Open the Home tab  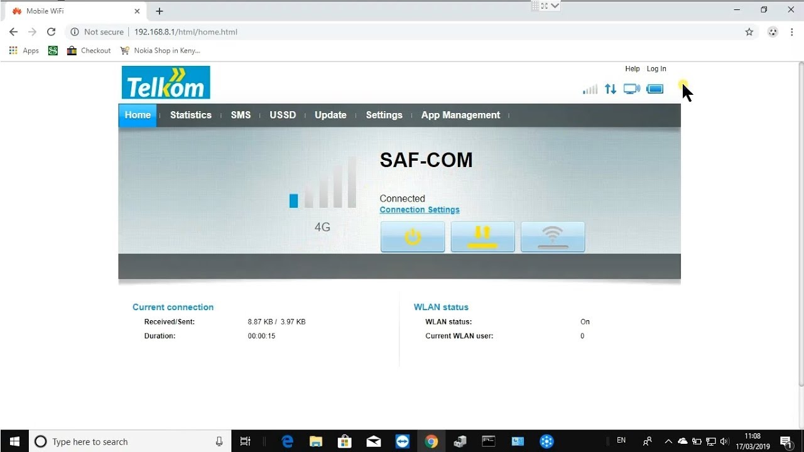click(x=138, y=115)
